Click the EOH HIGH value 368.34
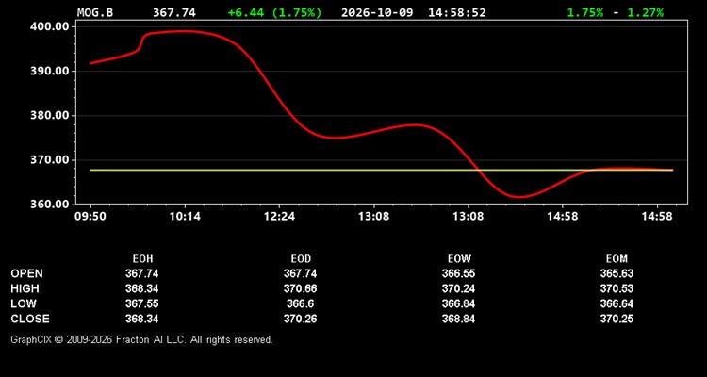The height and width of the screenshot is (377, 707). [x=142, y=288]
